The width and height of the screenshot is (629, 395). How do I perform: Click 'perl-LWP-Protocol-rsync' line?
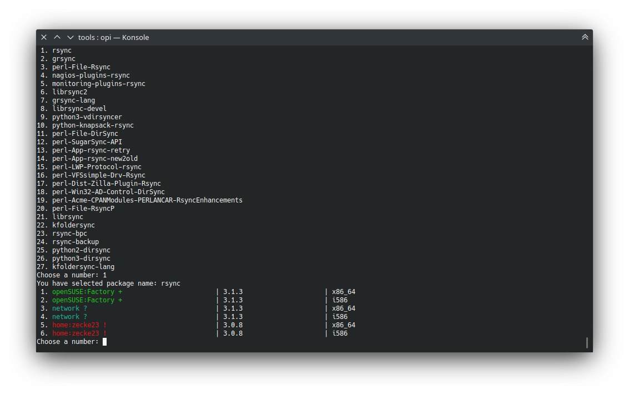(97, 167)
